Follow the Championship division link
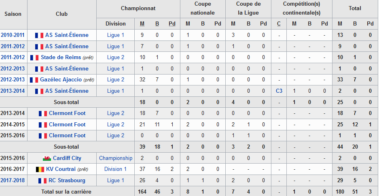The image size is (379, 196). coord(116,158)
